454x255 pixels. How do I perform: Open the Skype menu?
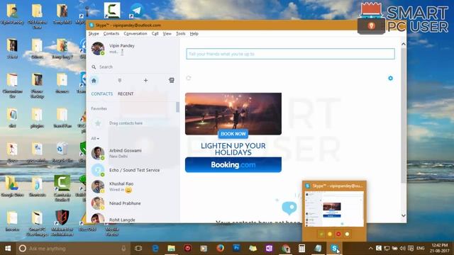pyautogui.click(x=94, y=34)
